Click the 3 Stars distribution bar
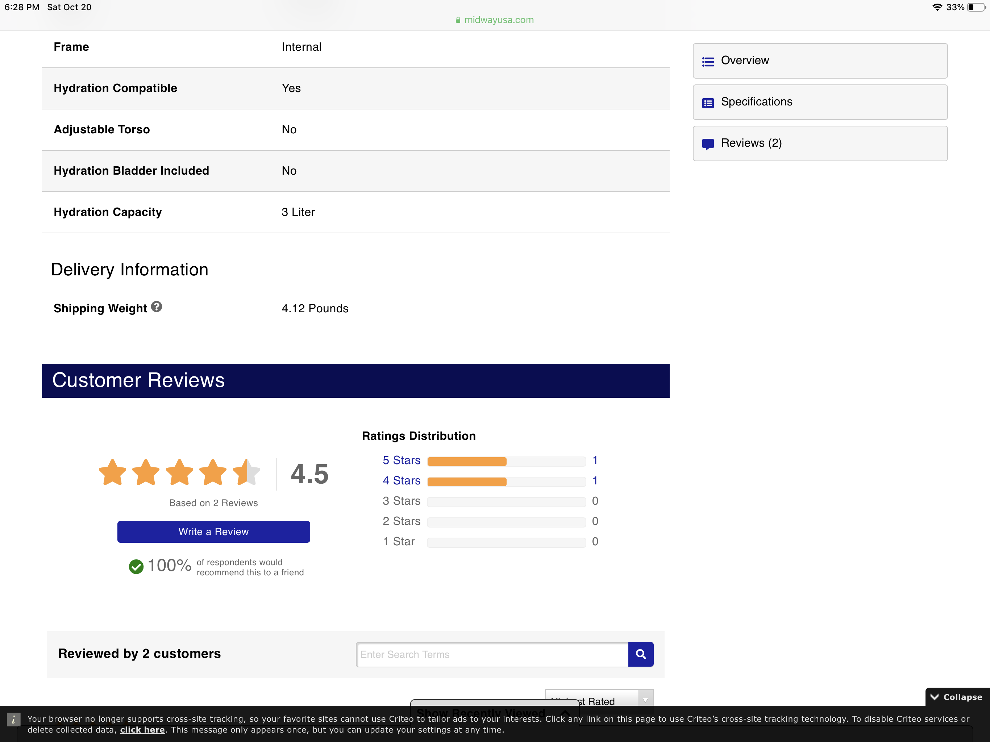 pos(507,502)
